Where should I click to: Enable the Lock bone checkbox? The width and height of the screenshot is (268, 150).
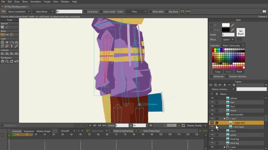(x=85, y=12)
